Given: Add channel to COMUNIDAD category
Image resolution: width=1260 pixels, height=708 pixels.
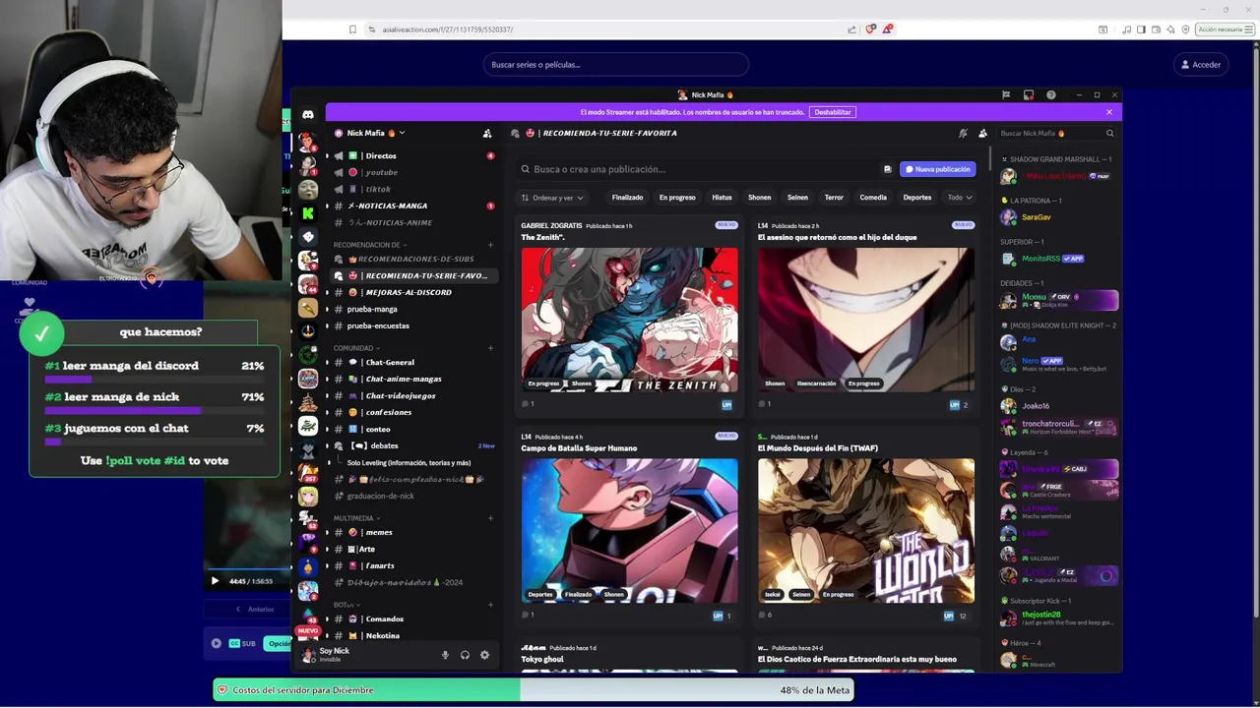Looking at the screenshot, I should pyautogui.click(x=490, y=348).
